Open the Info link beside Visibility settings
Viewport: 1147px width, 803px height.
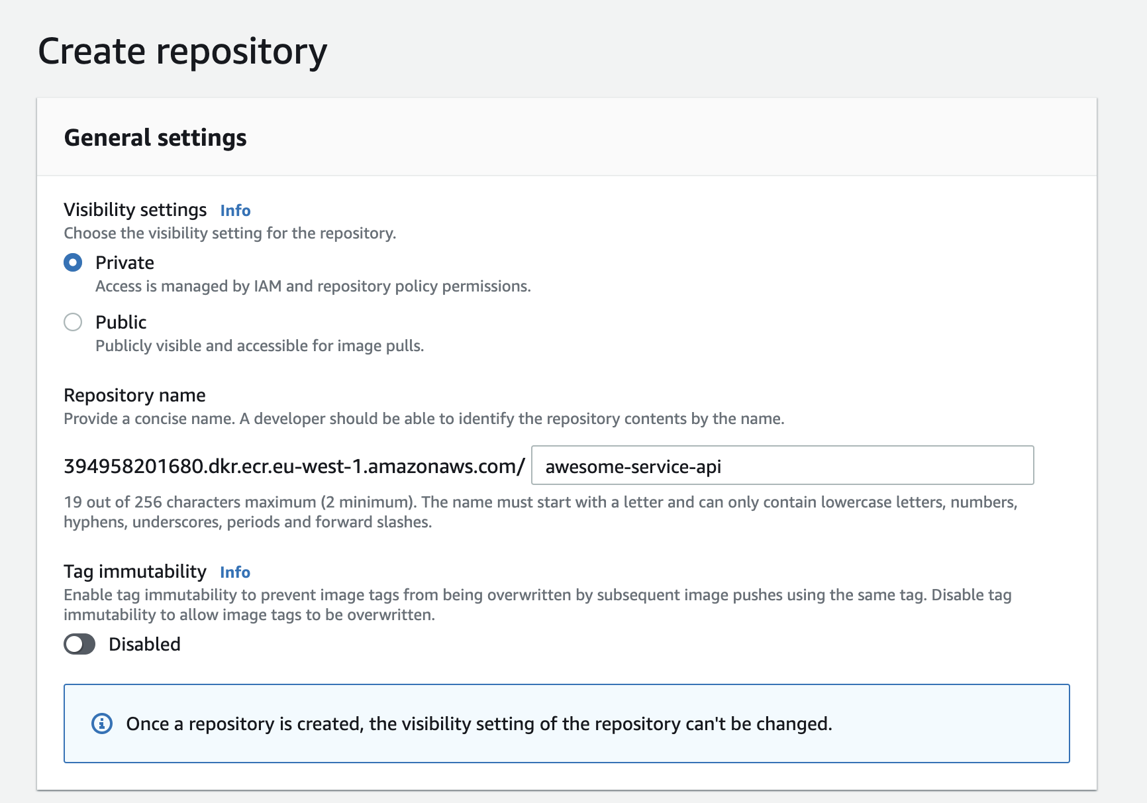pos(235,210)
